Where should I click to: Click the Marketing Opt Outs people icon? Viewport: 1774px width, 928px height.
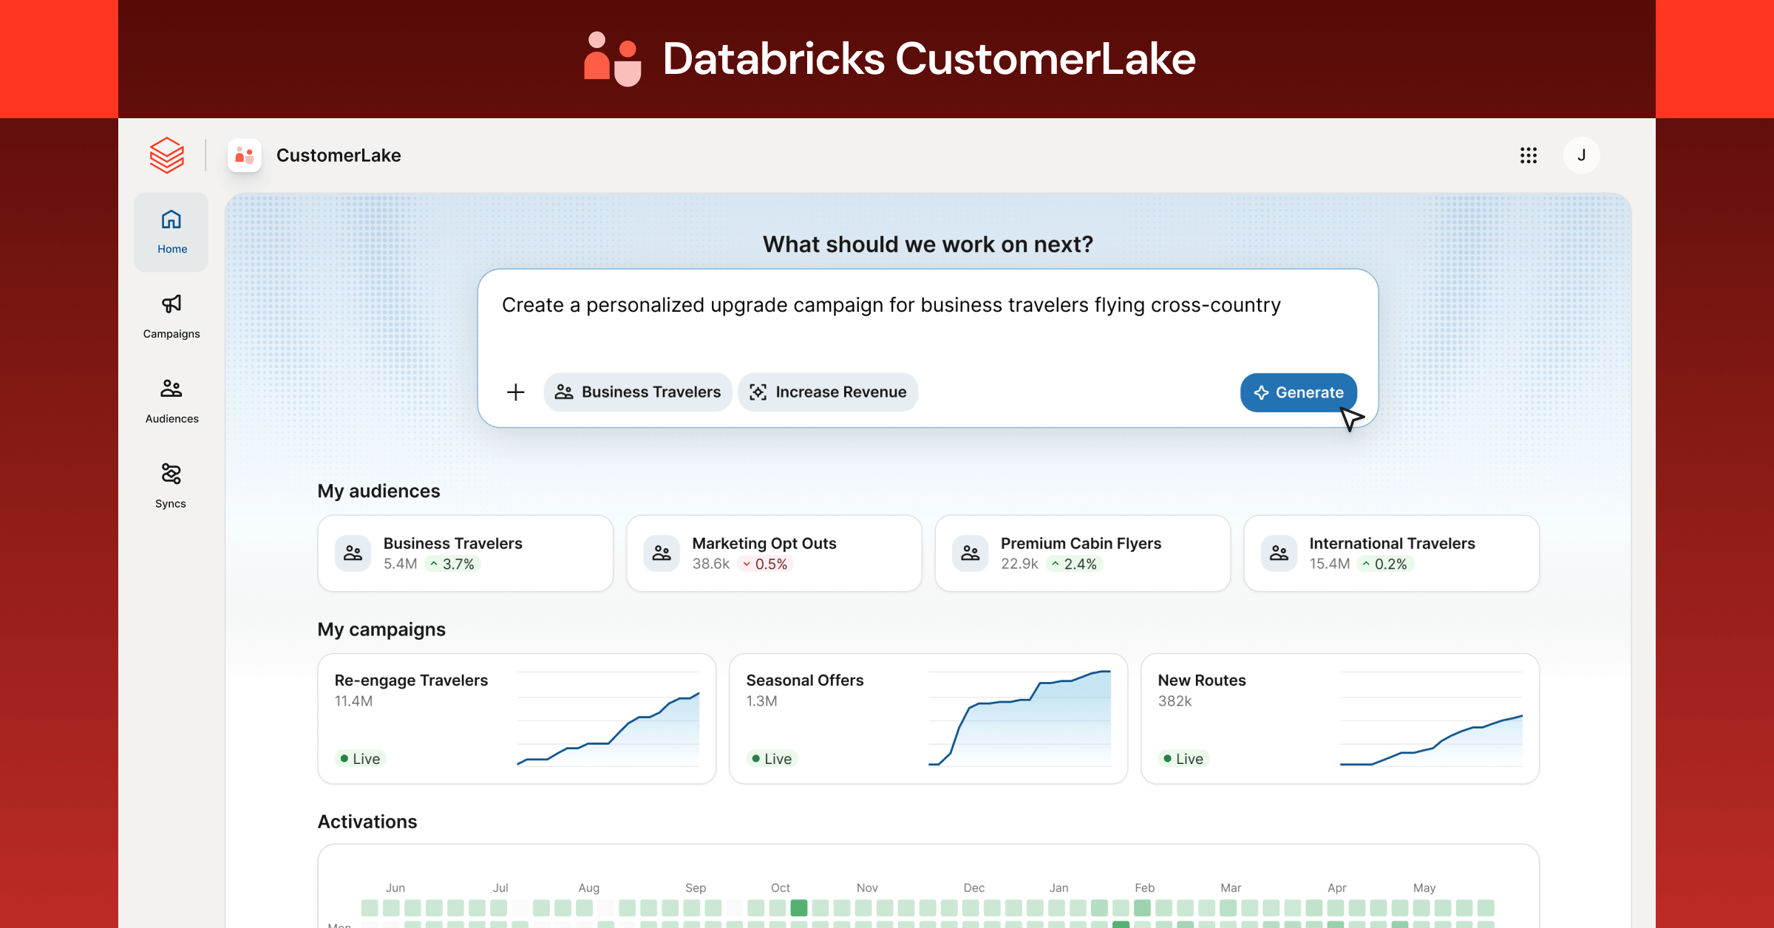tap(662, 553)
